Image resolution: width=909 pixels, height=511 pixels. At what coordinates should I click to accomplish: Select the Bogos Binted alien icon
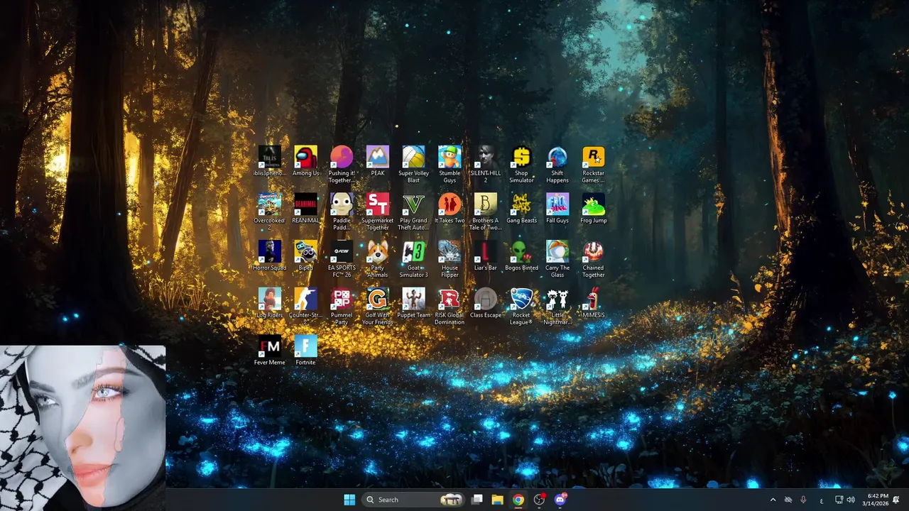click(521, 256)
